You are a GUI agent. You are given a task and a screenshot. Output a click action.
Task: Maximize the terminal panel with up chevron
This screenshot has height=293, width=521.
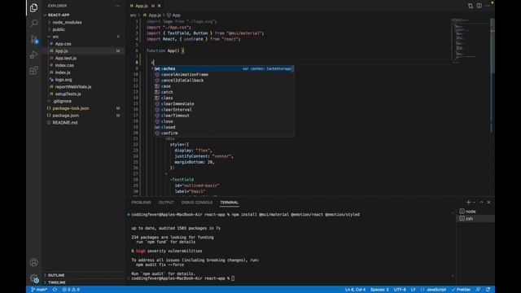coord(481,202)
